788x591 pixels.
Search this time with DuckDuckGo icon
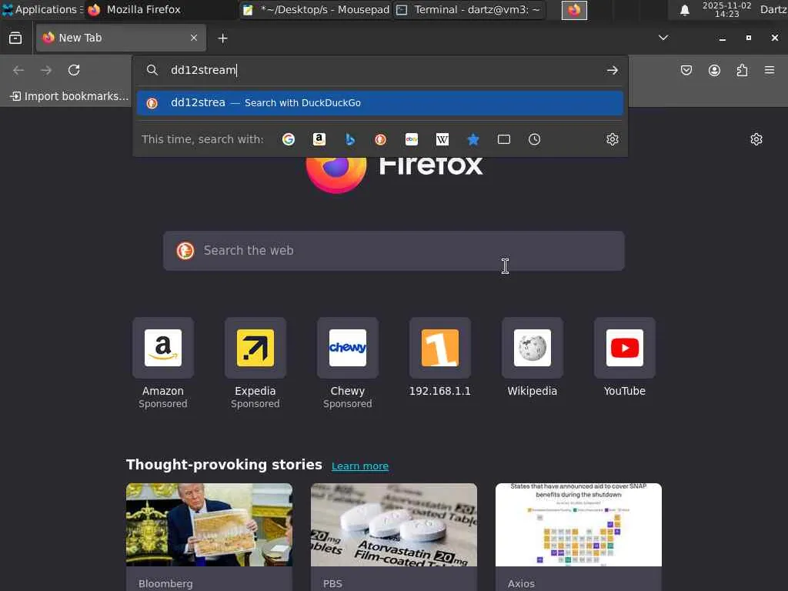coord(380,139)
